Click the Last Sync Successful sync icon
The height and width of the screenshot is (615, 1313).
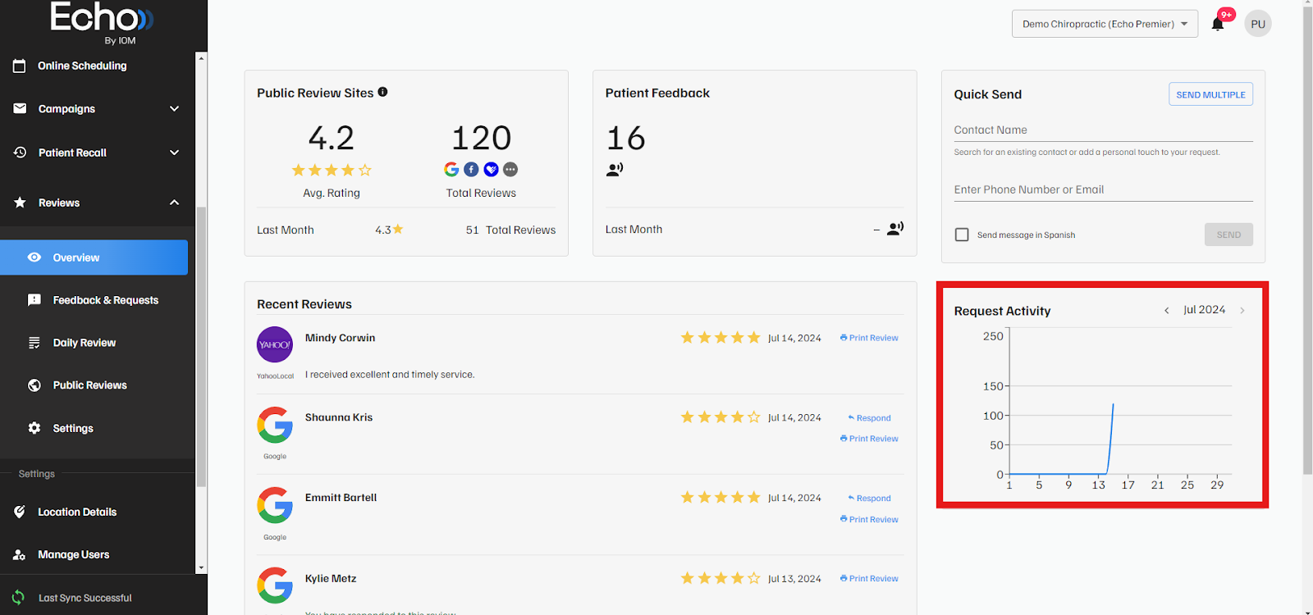(x=18, y=597)
